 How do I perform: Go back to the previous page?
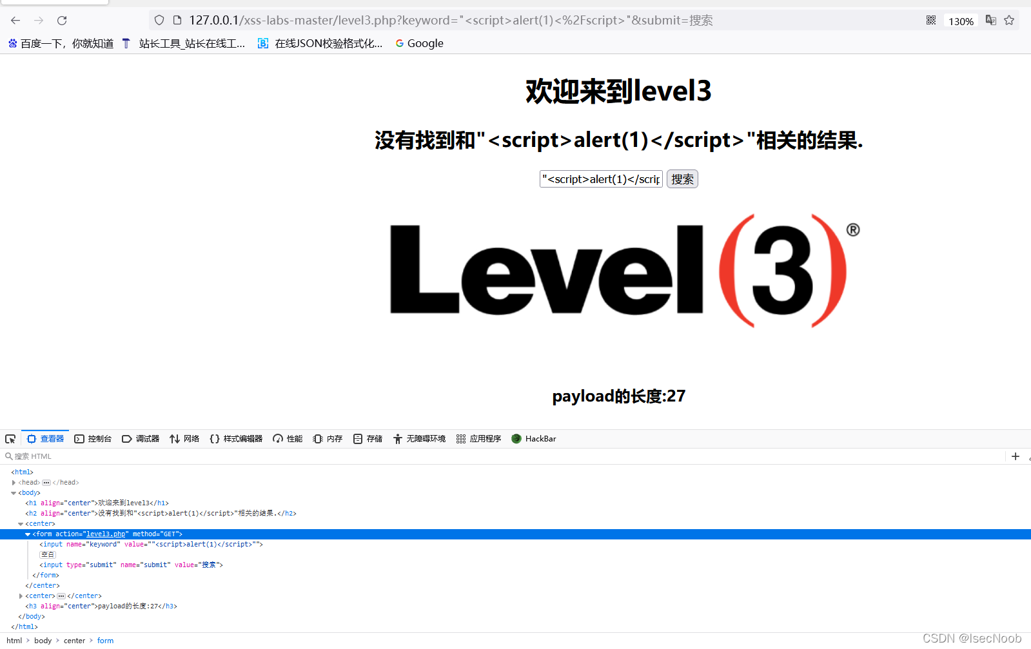(x=15, y=21)
